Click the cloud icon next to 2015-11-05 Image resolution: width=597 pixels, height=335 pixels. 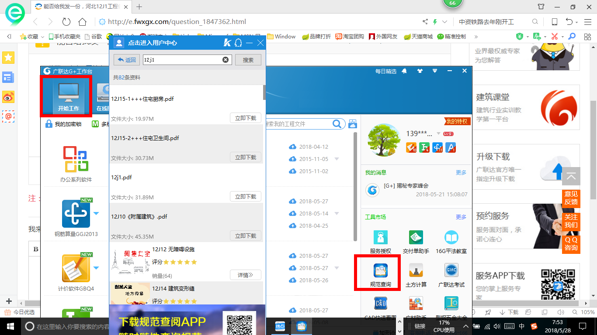coord(292,159)
